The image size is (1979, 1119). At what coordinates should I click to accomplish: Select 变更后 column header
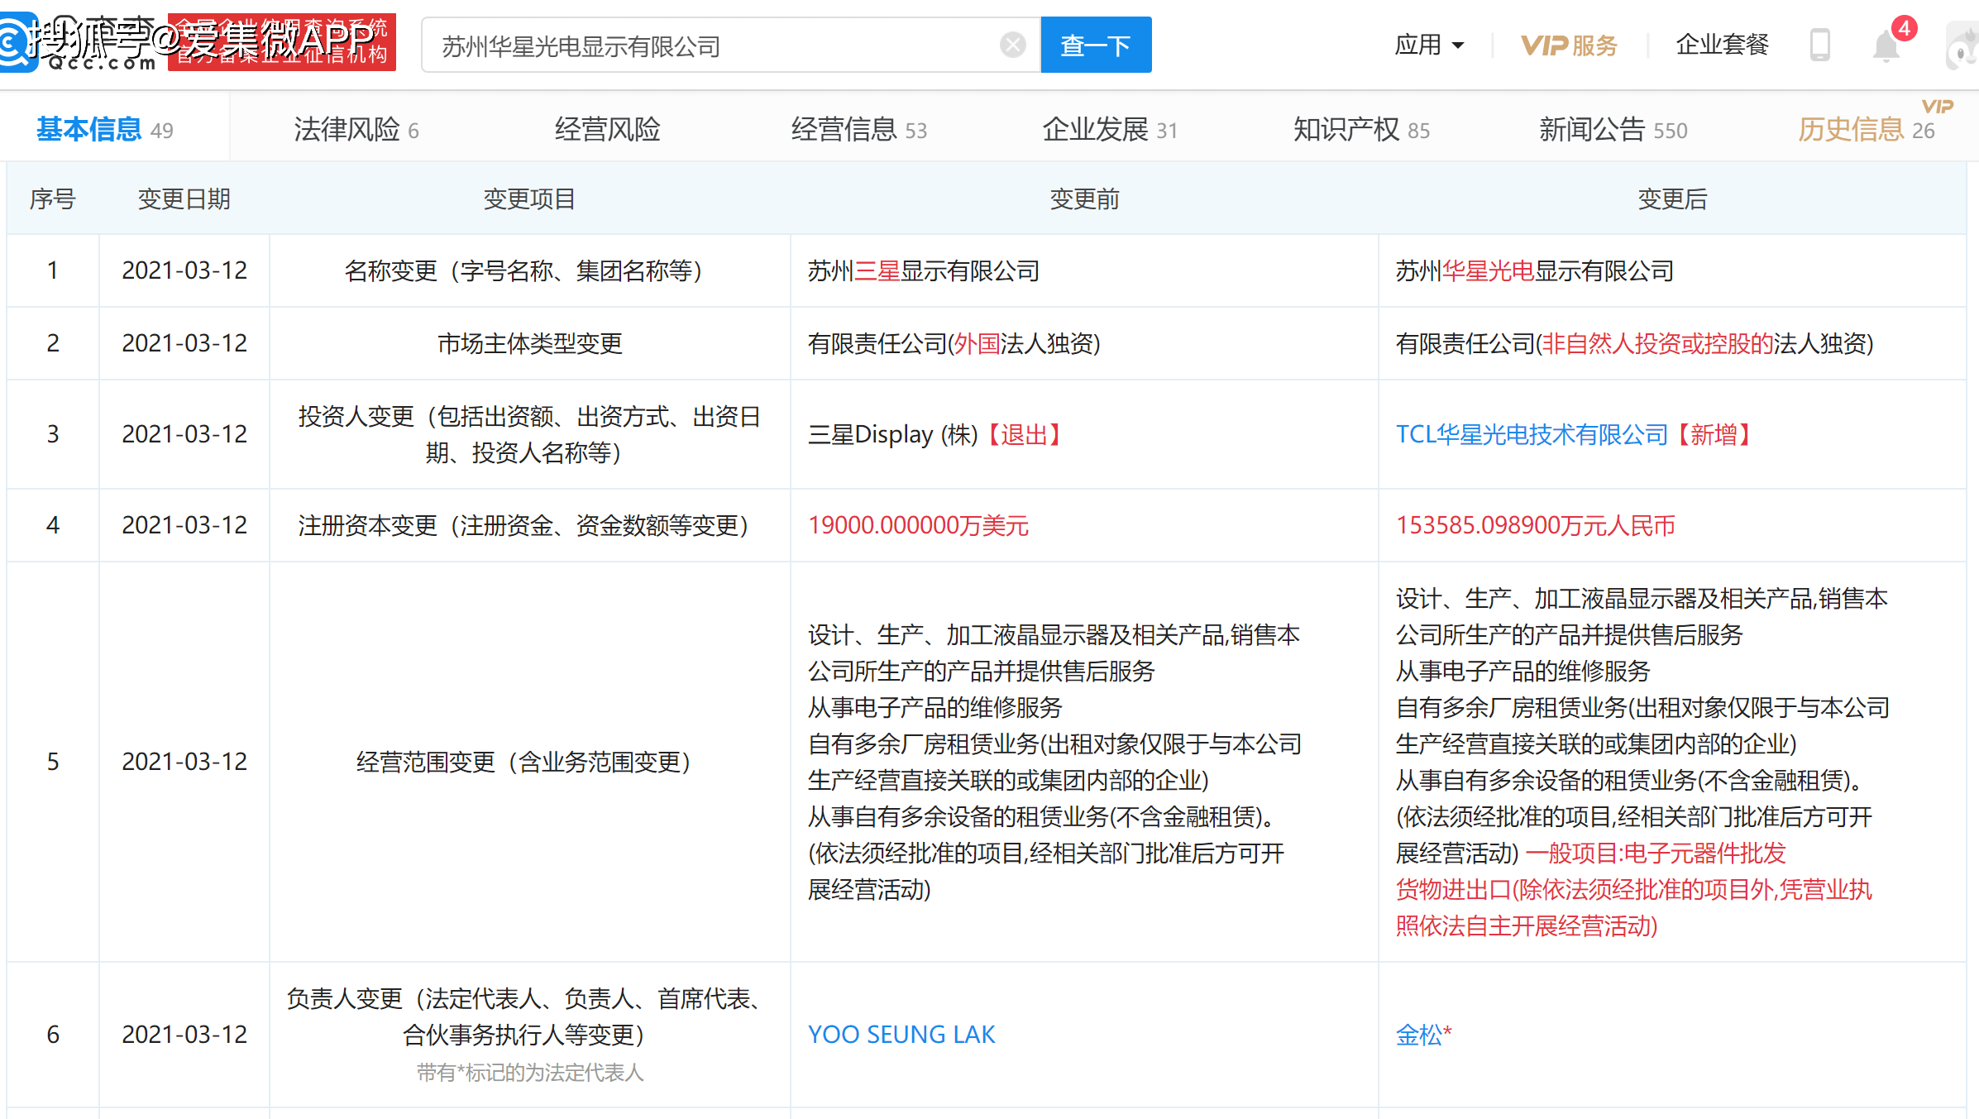click(1672, 198)
